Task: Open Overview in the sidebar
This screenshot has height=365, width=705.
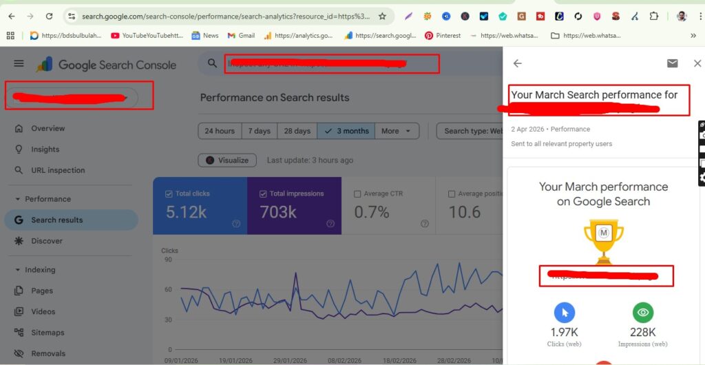Action: tap(71, 129)
